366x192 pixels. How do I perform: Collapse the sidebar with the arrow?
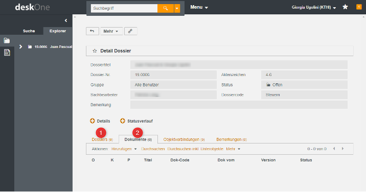[x=66, y=20]
